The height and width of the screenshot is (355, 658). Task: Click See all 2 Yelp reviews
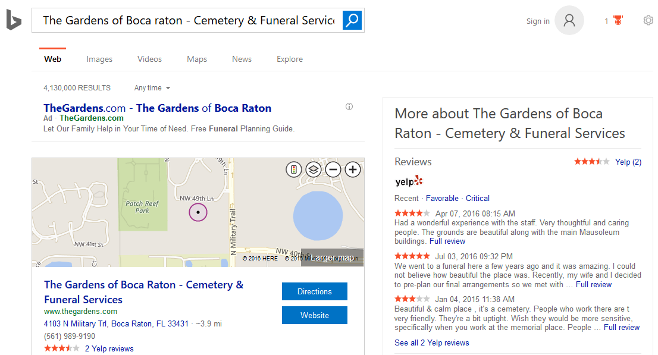coord(432,343)
